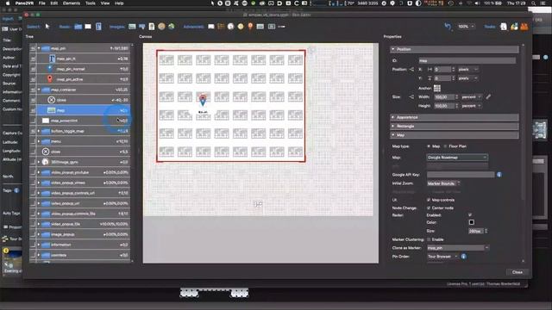The width and height of the screenshot is (552, 310).
Task: Toggle visibility of the information tree row
Action: click(33, 245)
